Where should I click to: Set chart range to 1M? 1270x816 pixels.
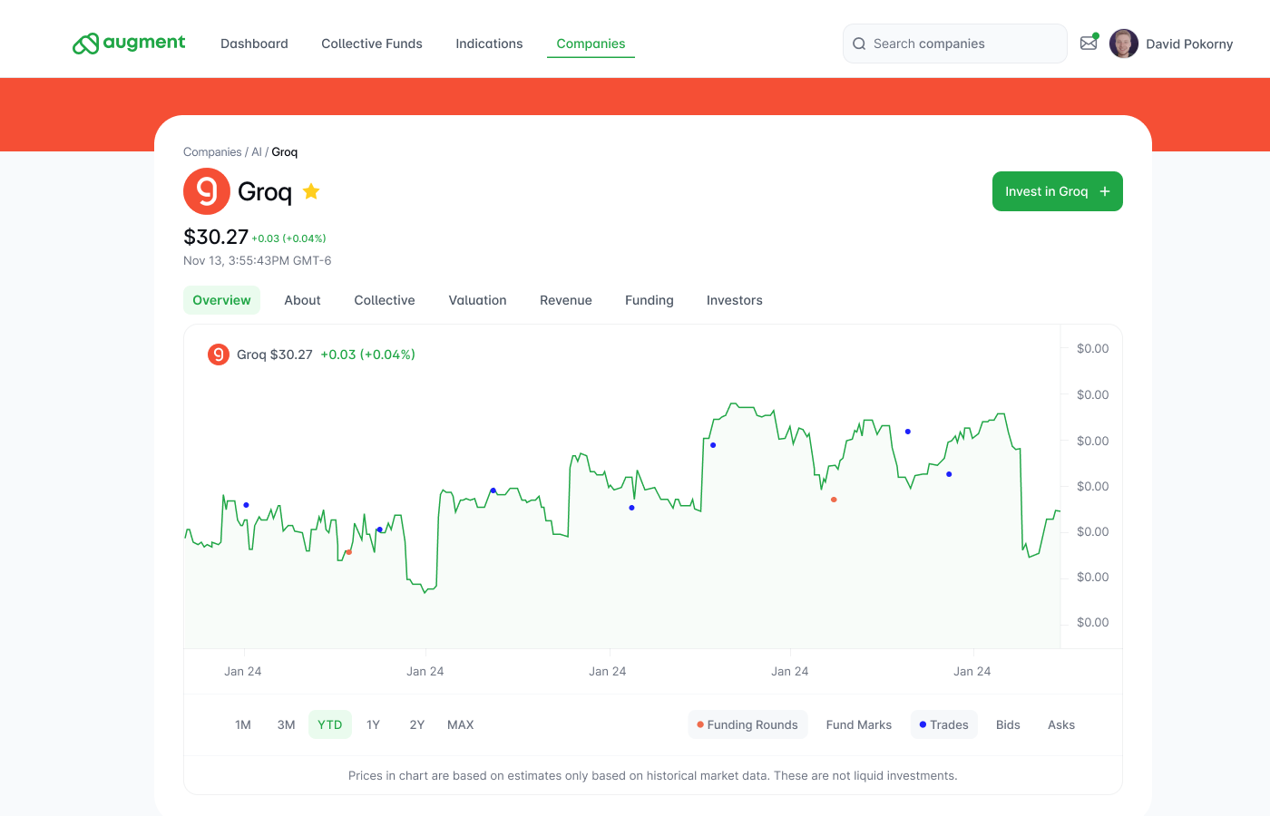click(x=243, y=724)
